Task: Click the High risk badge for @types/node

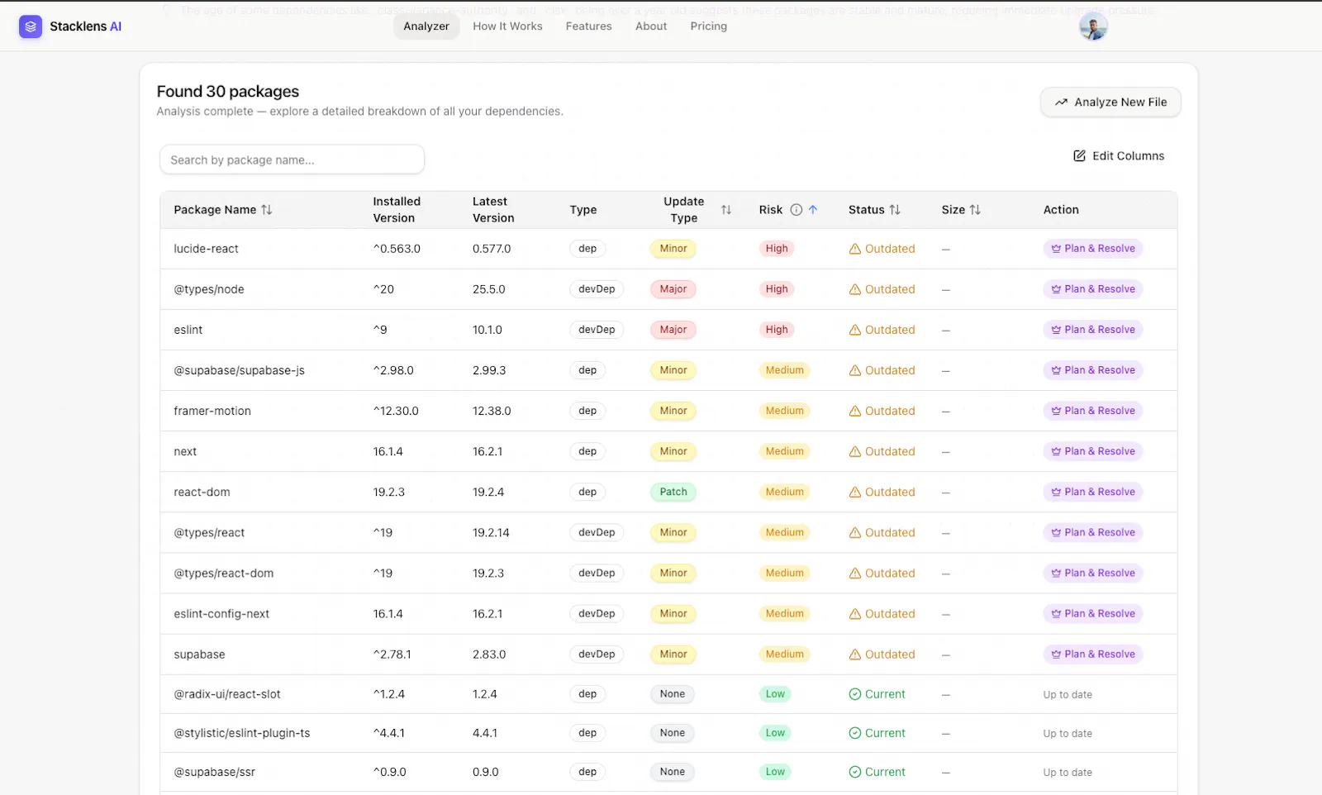Action: pos(777,289)
